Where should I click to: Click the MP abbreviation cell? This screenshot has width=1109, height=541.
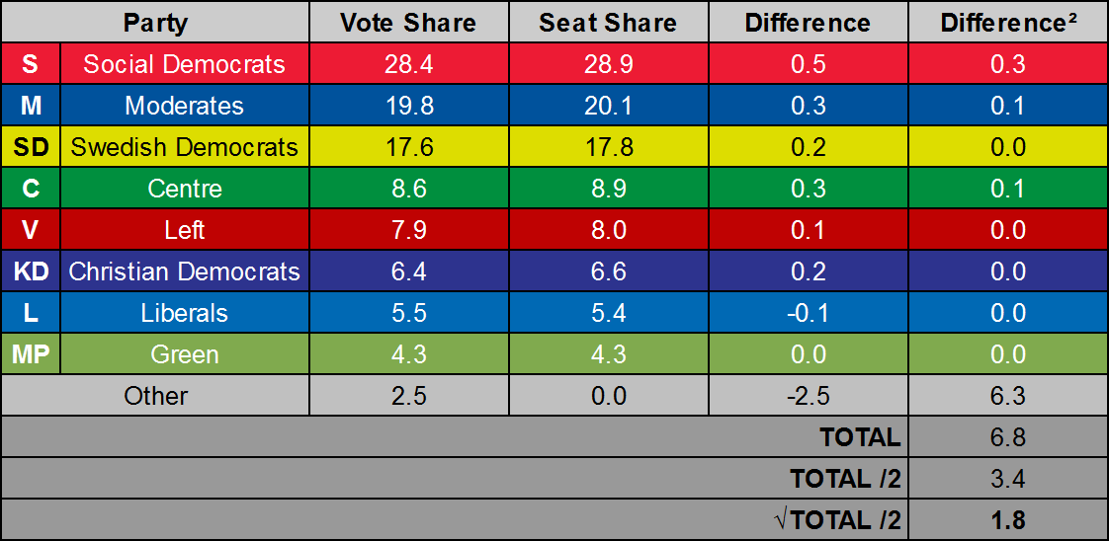click(x=31, y=354)
